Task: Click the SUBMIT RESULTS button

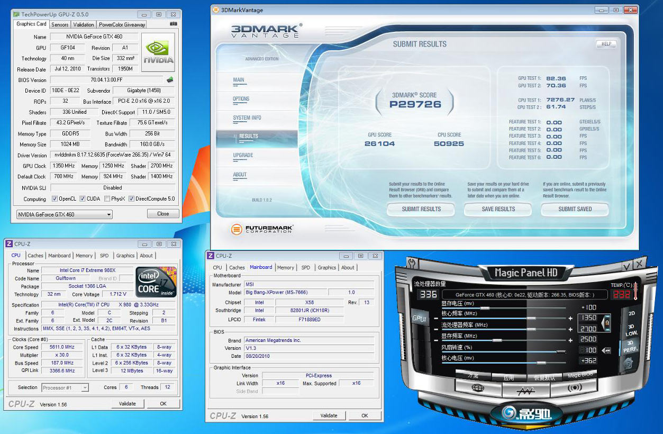Action: (x=421, y=209)
